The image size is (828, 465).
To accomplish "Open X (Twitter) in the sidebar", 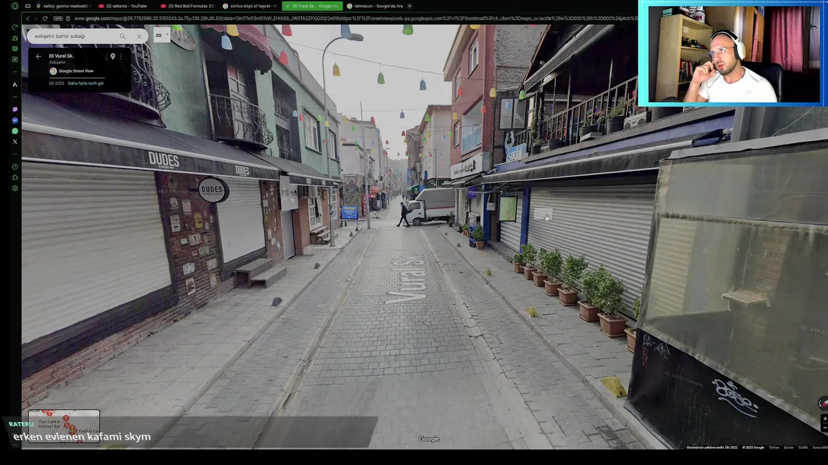I will click(15, 141).
